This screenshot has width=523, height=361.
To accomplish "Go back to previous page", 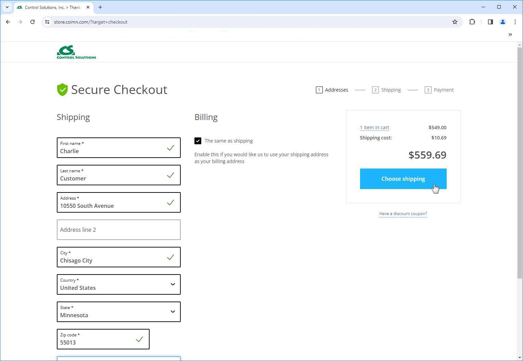I will [8, 22].
